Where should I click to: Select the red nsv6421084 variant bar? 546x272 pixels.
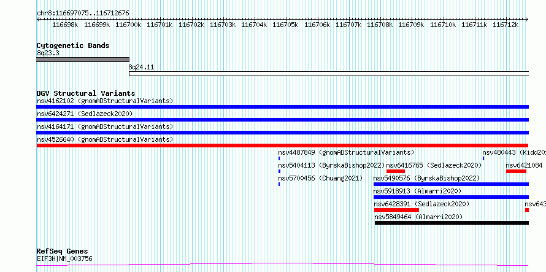516,171
